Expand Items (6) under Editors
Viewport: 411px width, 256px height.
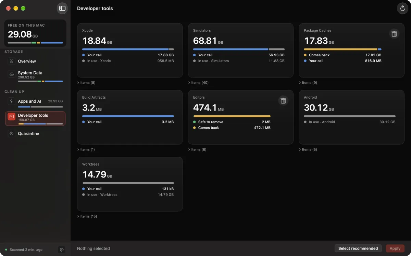198,150
